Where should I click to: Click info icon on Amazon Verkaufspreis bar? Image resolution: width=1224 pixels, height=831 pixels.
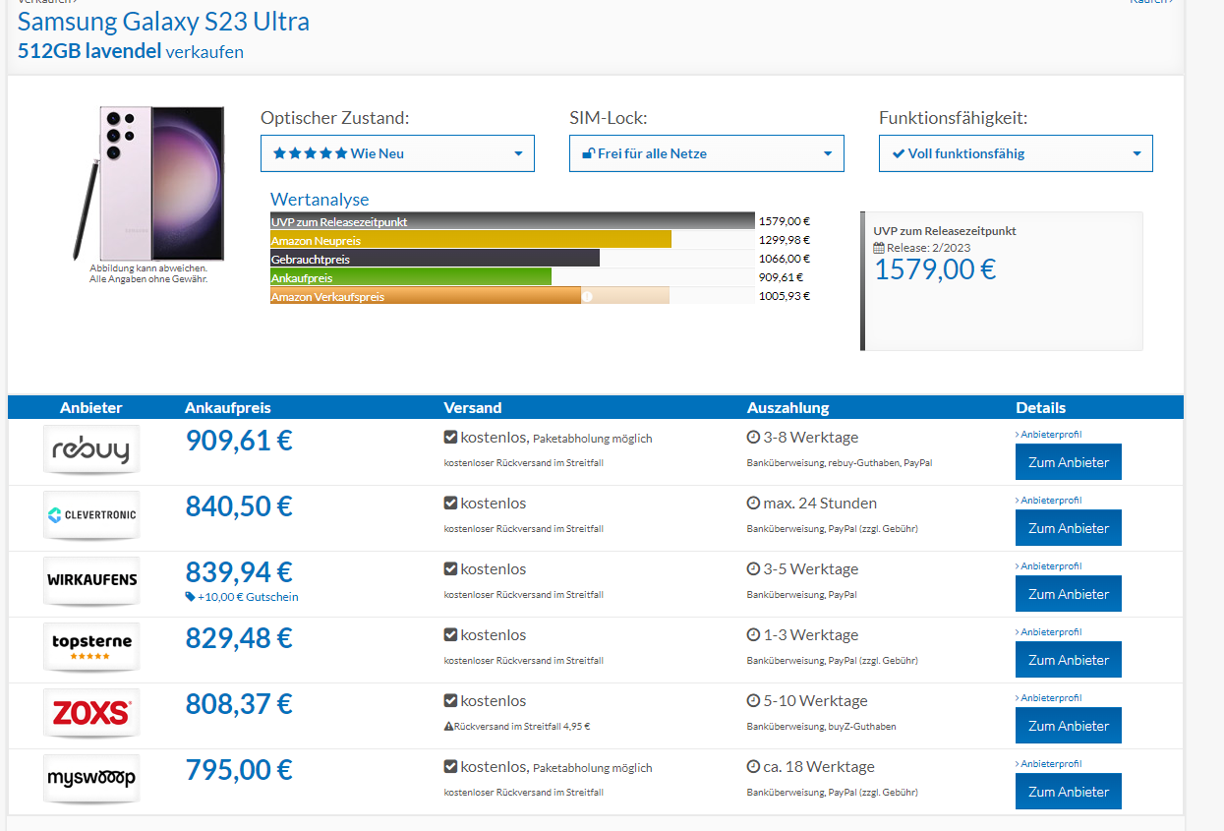point(587,296)
